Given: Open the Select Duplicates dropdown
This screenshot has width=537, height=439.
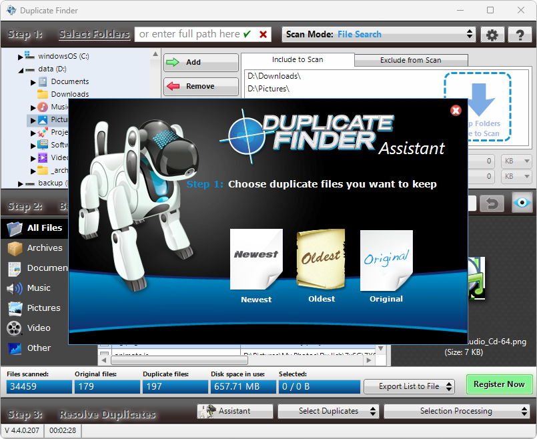Looking at the screenshot, I should click(328, 411).
